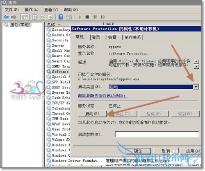This screenshot has width=205, height=171.
Task: Click the Forward arrow toolbar icon
Action: point(14,17)
